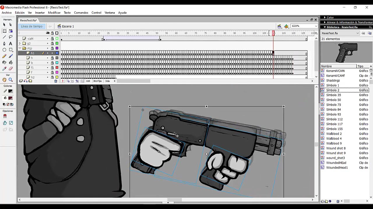Select the Brush tool
This screenshot has width=373, height=209.
click(x=11, y=56)
